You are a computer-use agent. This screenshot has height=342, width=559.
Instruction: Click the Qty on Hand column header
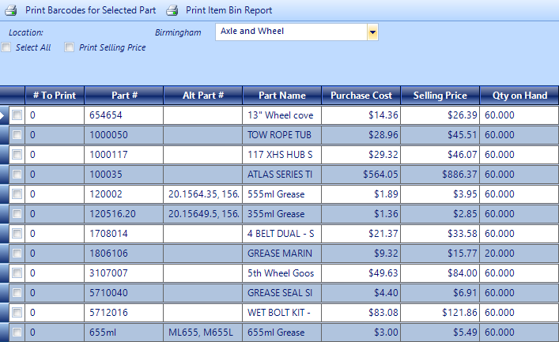[x=519, y=96]
